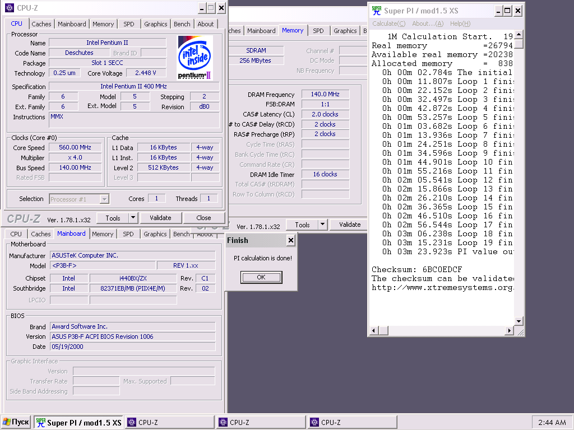Click Close button in top CPU-Z window
This screenshot has width=574, height=430.
pos(203,218)
